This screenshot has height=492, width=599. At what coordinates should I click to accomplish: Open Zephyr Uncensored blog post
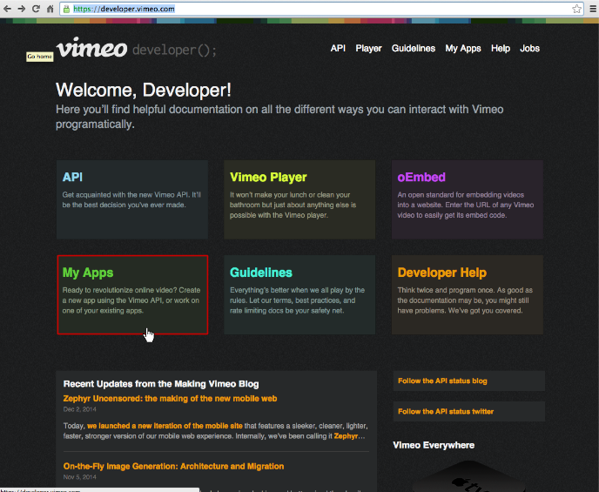click(170, 399)
